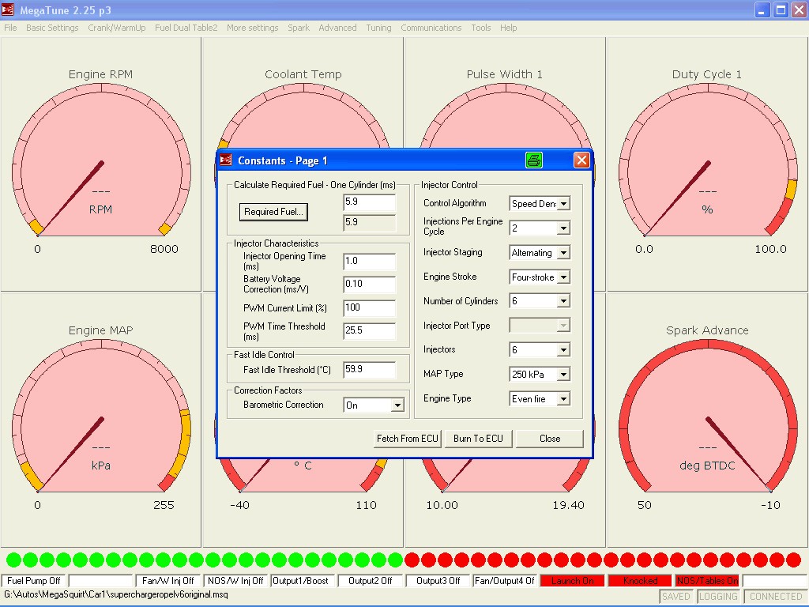Click the LOGGING status bar entry

719,597
